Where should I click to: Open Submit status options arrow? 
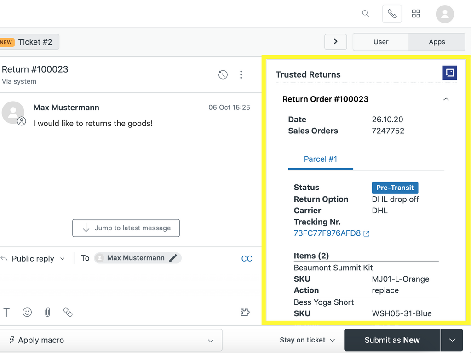(x=452, y=340)
